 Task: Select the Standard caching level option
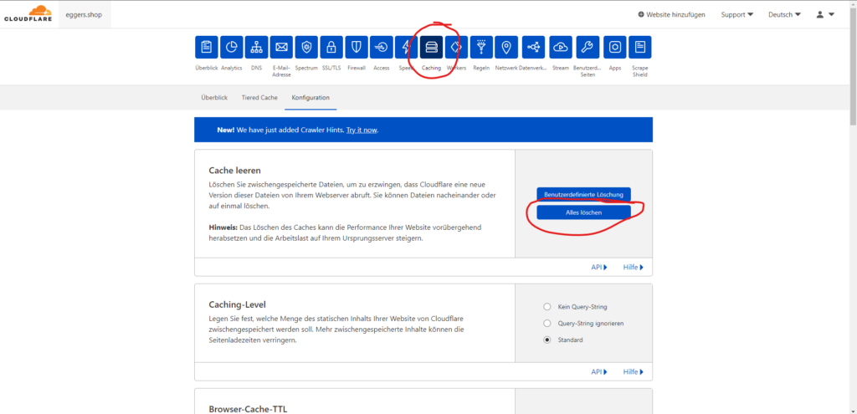547,340
